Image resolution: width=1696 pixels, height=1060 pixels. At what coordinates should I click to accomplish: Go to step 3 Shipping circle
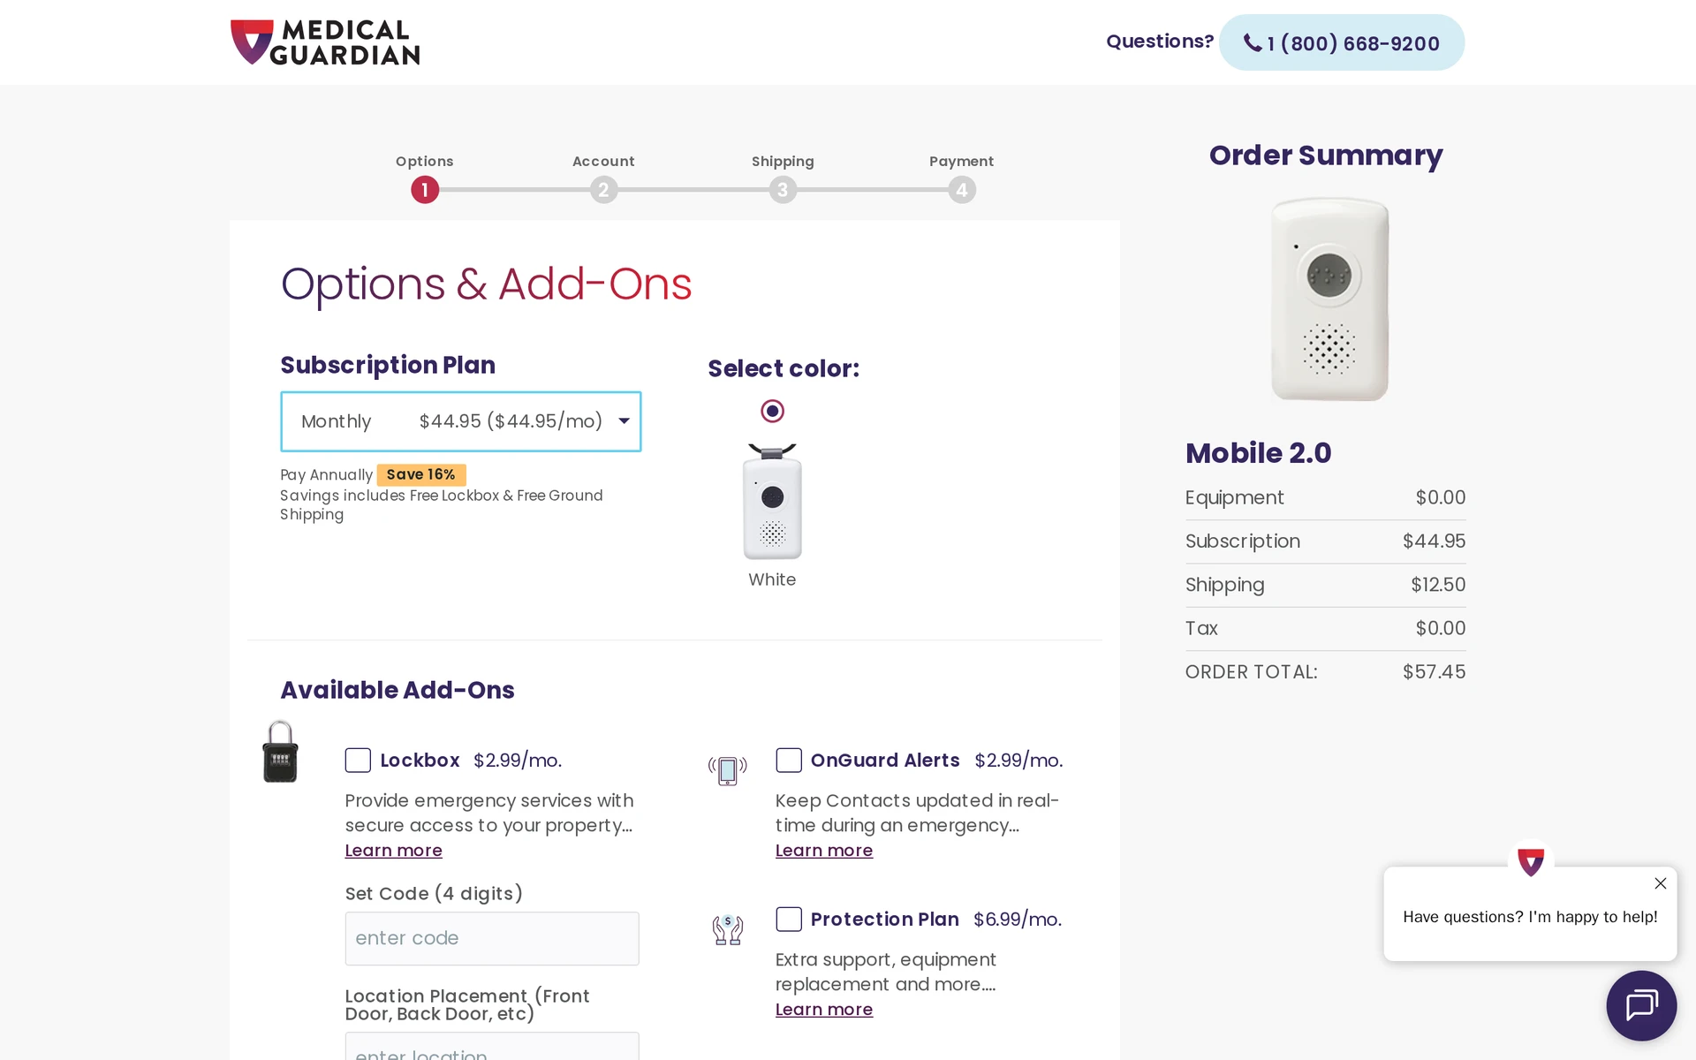(x=783, y=190)
